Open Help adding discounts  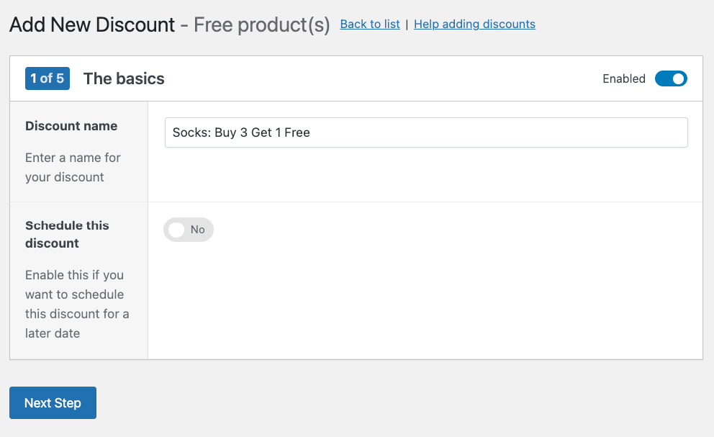click(474, 24)
